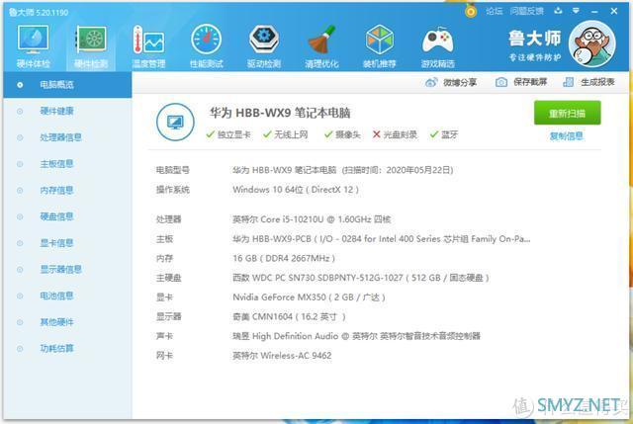Click the download tray icon in title bar
Image resolution: width=633 pixels, height=424 pixels.
[558, 11]
